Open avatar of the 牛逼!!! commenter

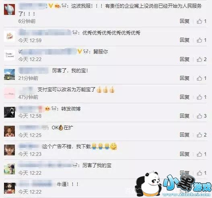tap(10, 188)
